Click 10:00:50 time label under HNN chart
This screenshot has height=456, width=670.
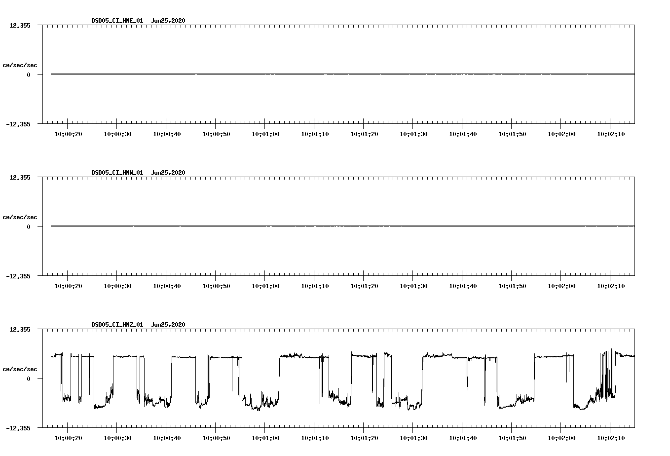point(216,286)
